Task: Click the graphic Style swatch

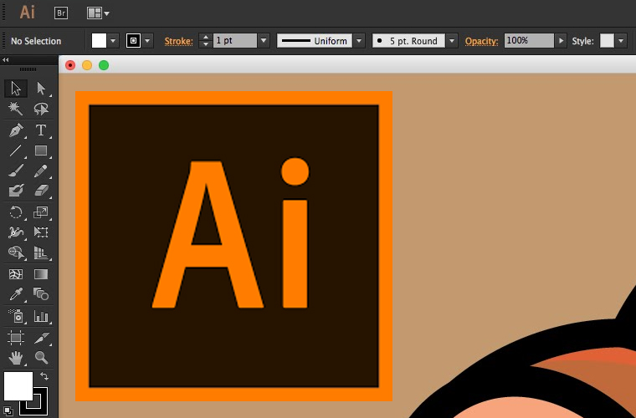Action: tap(607, 40)
